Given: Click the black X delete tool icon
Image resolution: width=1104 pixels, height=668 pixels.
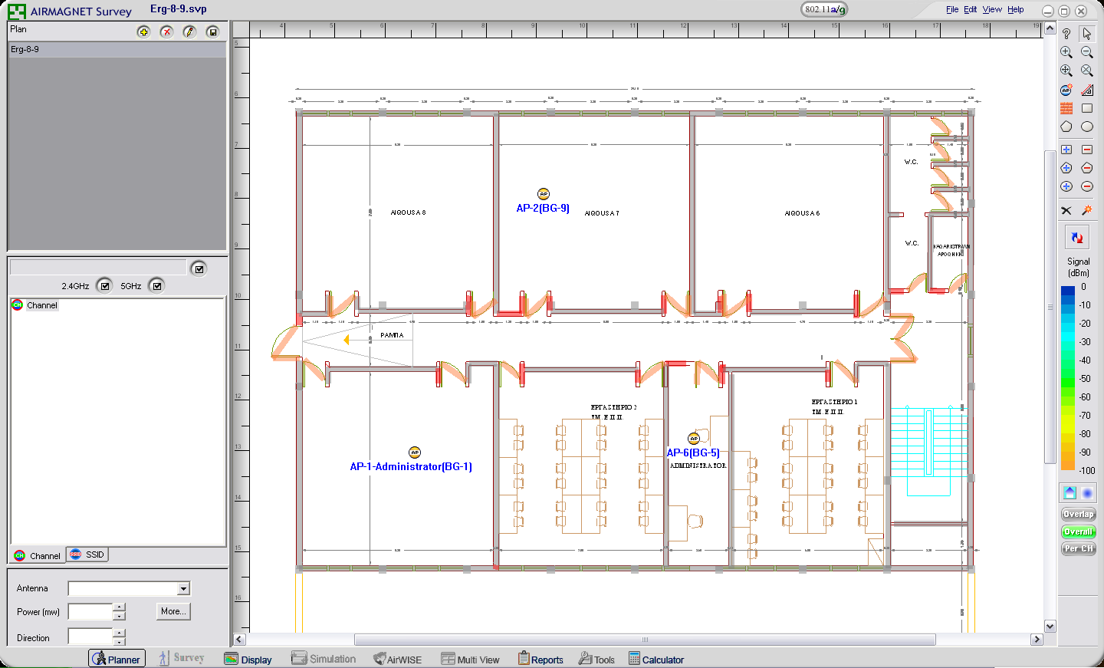Looking at the screenshot, I should tap(1066, 210).
